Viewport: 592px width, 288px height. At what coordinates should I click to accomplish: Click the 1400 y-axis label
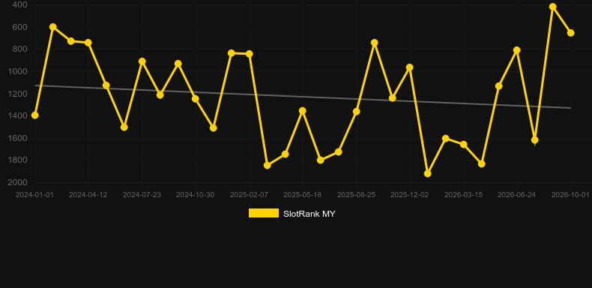point(18,115)
